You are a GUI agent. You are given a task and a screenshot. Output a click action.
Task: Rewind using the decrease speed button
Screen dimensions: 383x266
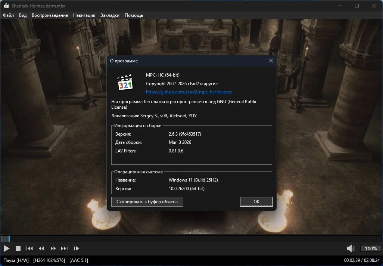pos(41,248)
